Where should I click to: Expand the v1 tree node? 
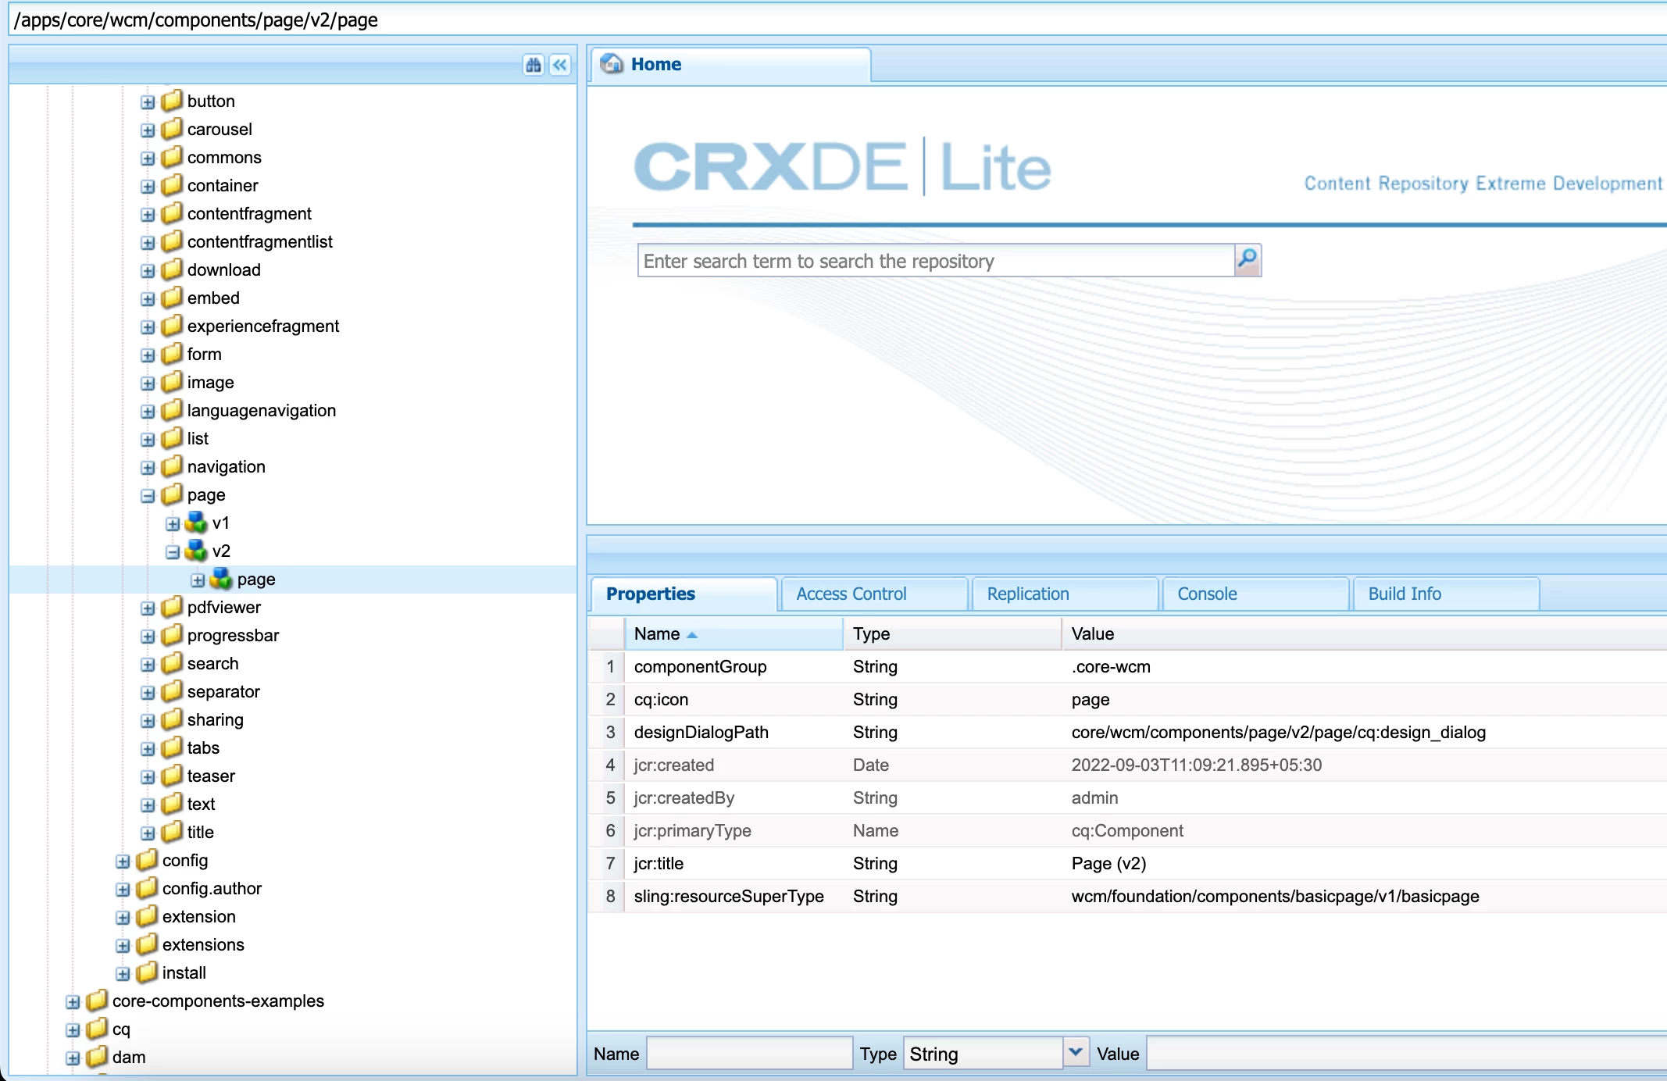point(173,524)
